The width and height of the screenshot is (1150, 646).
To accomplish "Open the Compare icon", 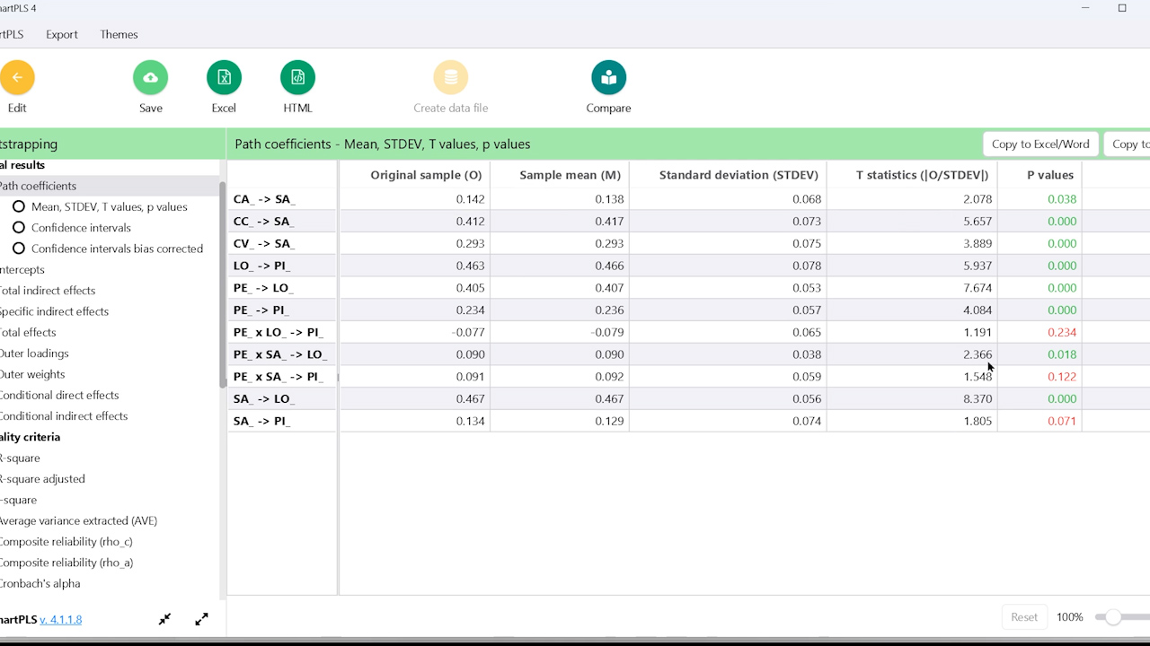I will coord(608,78).
